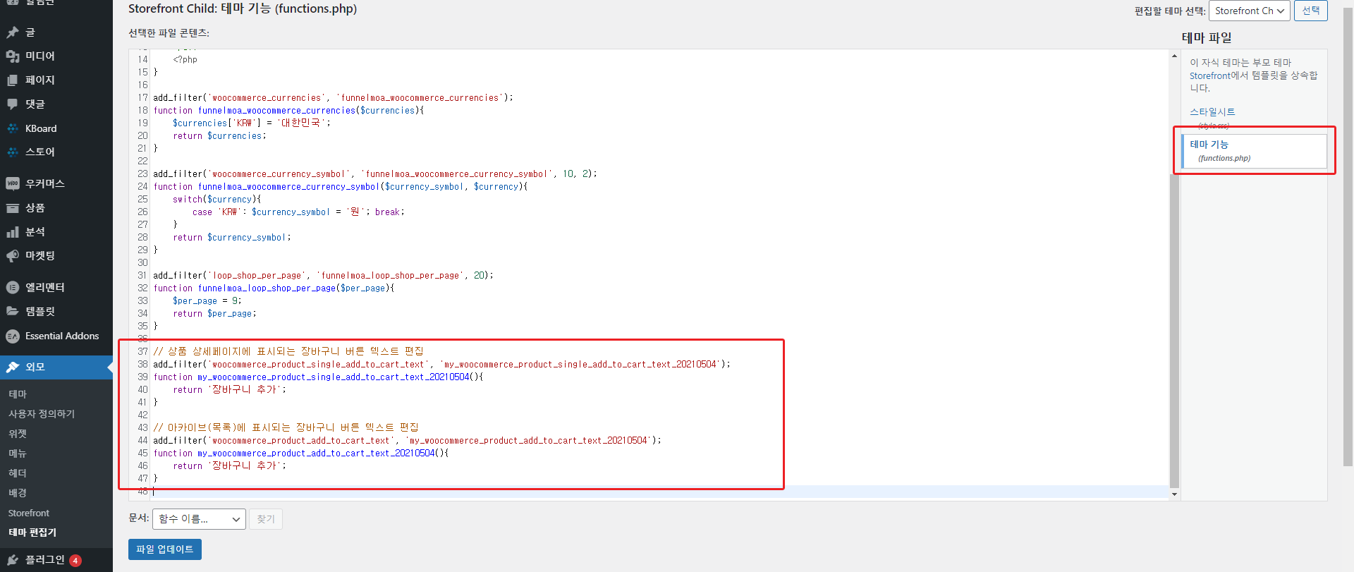Open the 위젯 submenu item
This screenshot has height=572, width=1354.
point(18,434)
